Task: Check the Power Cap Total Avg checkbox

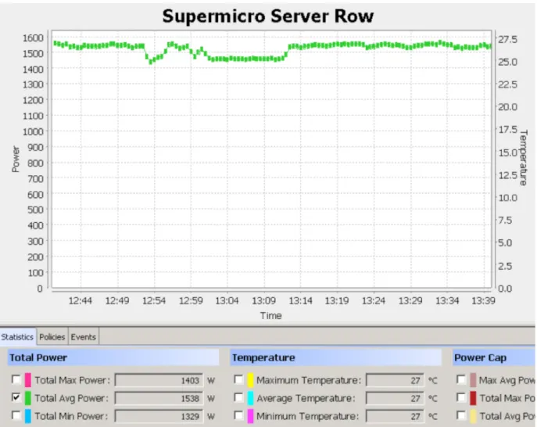Action: (x=461, y=415)
